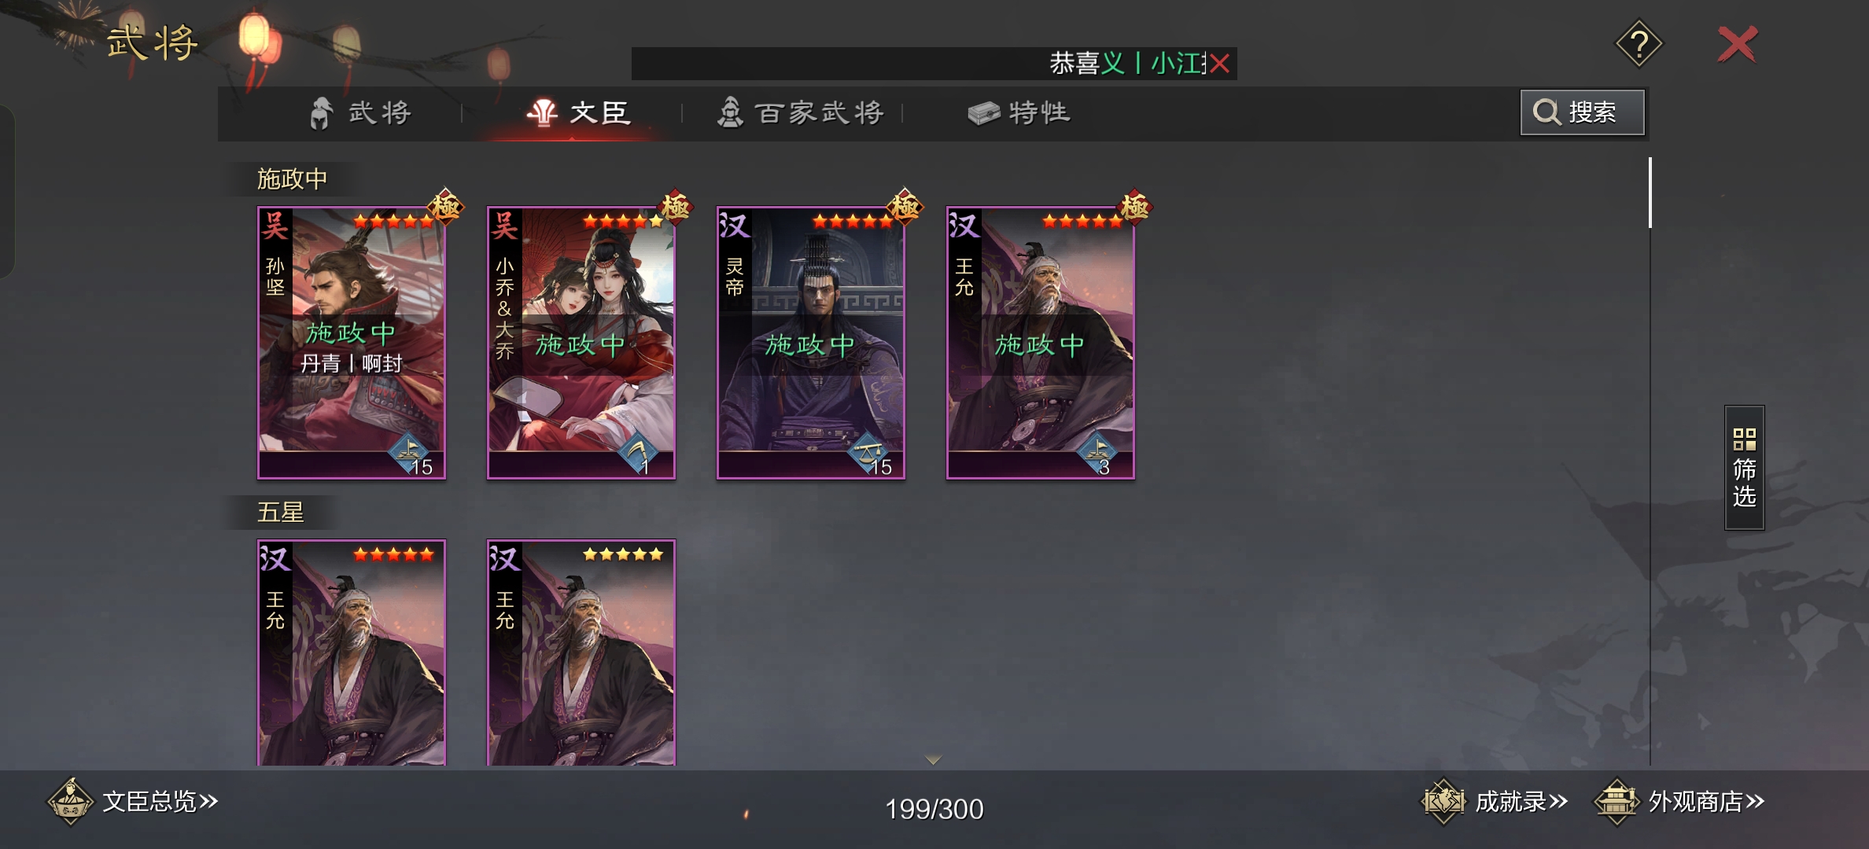1869x849 pixels.
Task: Open the 特性 traits tab
Action: [x=1019, y=113]
